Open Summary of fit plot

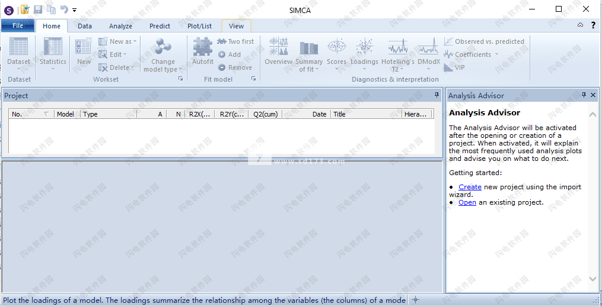pos(308,55)
